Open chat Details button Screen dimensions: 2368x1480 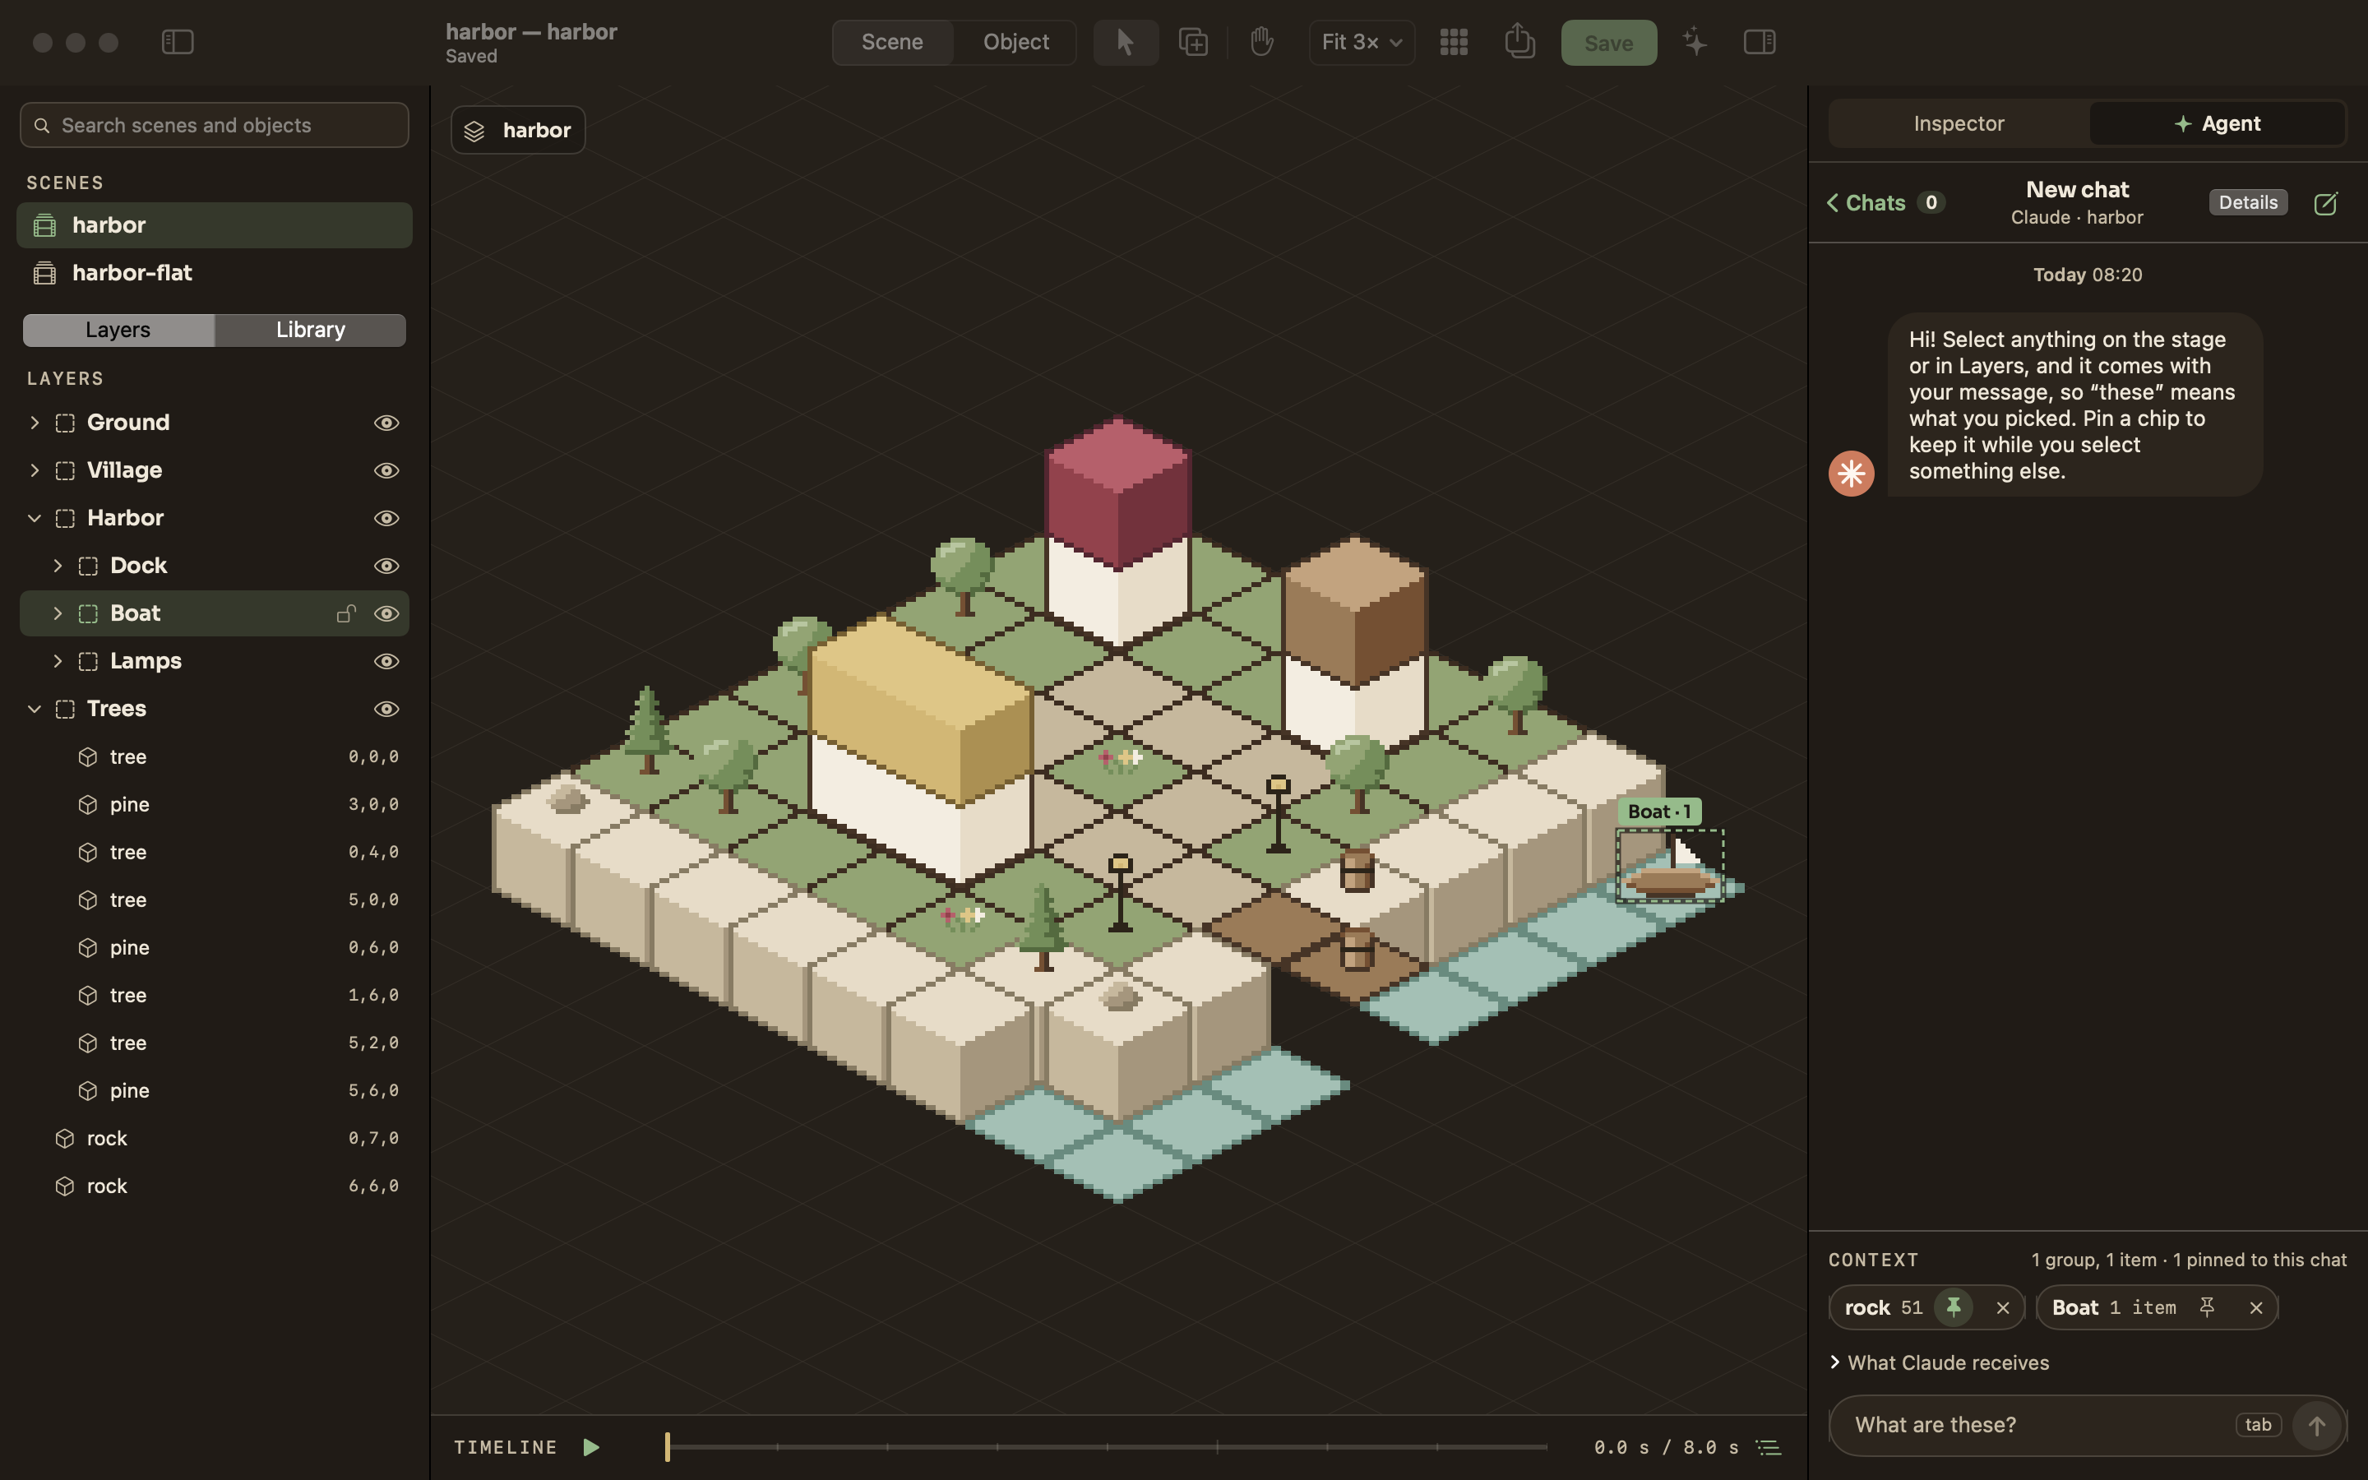[2246, 202]
